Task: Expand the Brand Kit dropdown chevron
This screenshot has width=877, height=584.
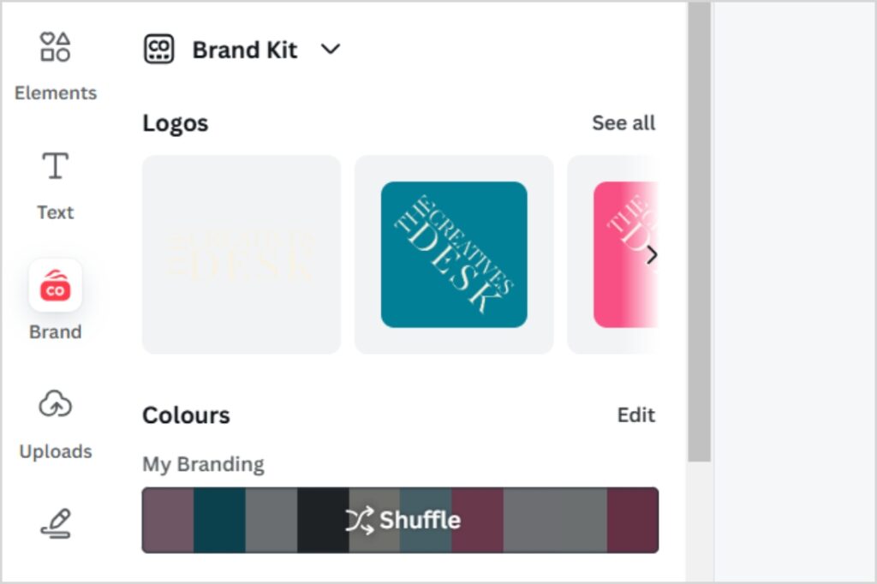Action: click(x=331, y=50)
